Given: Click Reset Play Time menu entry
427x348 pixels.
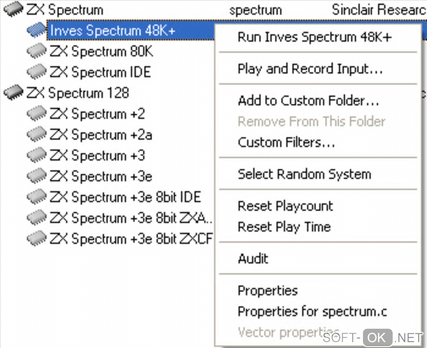Looking at the screenshot, I should click(x=284, y=227).
